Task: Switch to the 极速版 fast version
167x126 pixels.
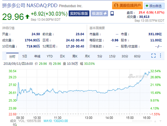Action: pyautogui.click(x=99, y=14)
